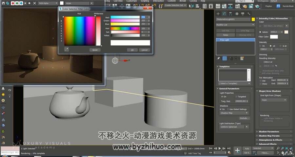Enable Use Global Settings checkbox
Image resolution: width=295 pixels, height=157 pixels.
pyautogui.click(x=228, y=109)
